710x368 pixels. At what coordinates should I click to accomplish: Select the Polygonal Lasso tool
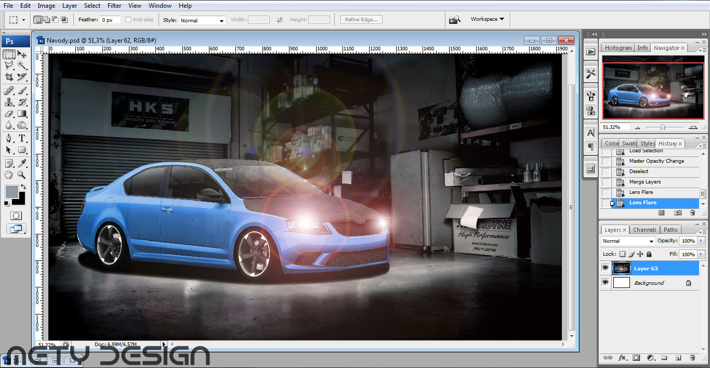tap(9, 65)
